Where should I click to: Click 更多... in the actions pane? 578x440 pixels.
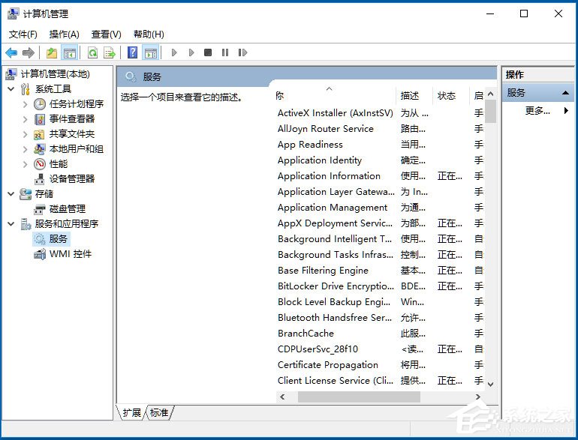click(x=537, y=110)
